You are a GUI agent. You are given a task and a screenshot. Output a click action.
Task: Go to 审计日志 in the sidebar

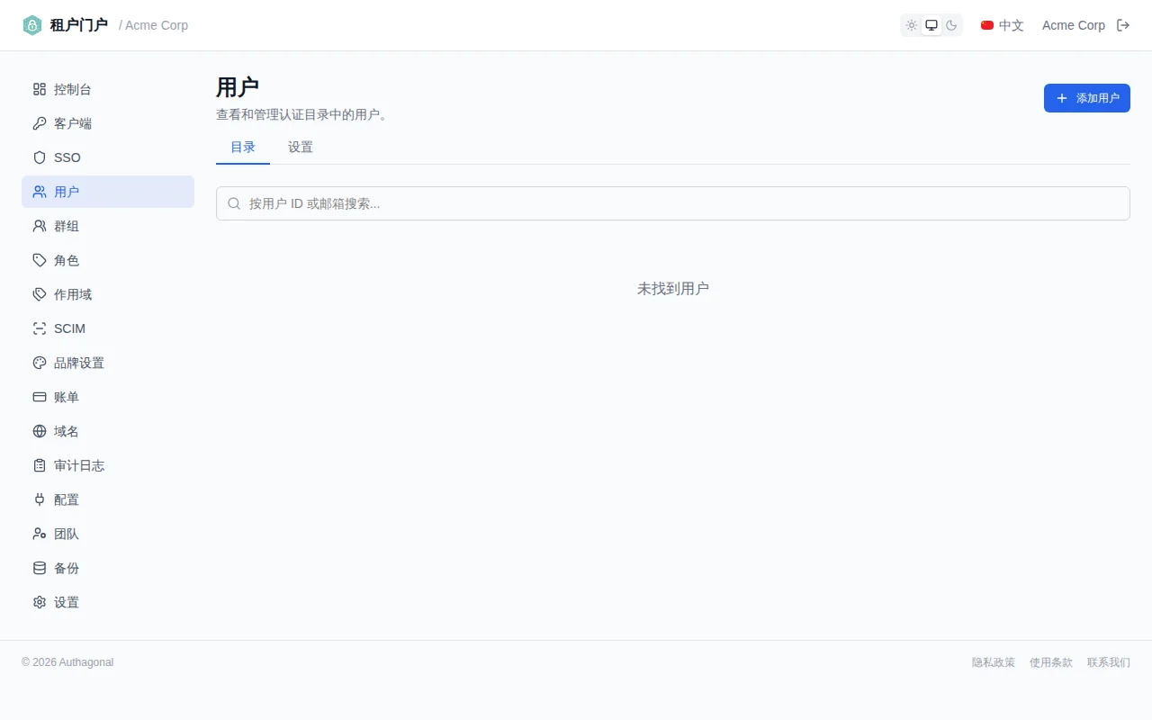[108, 465]
